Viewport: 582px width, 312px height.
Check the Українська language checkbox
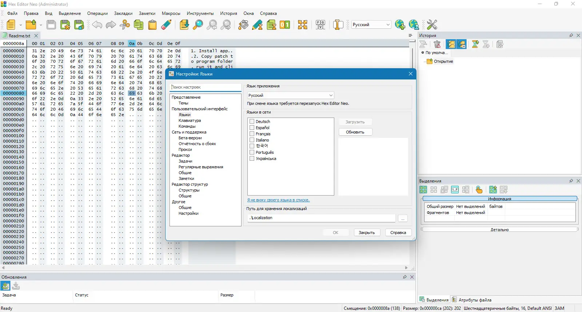252,158
